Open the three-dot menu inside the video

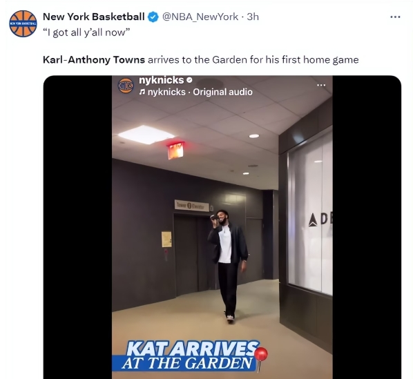321,85
